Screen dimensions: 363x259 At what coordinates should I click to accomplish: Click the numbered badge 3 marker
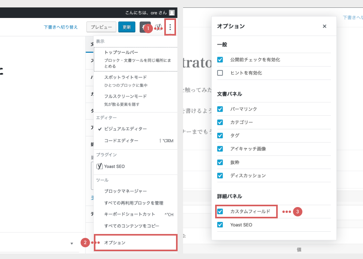[298, 212]
